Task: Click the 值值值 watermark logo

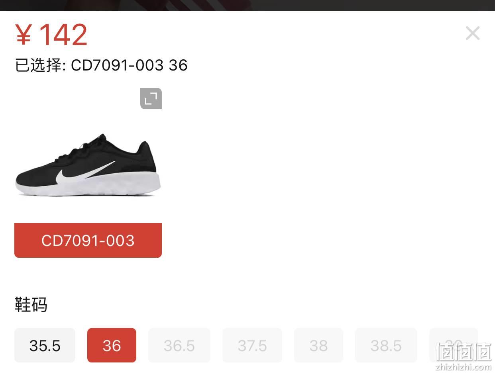Action: pos(463,352)
